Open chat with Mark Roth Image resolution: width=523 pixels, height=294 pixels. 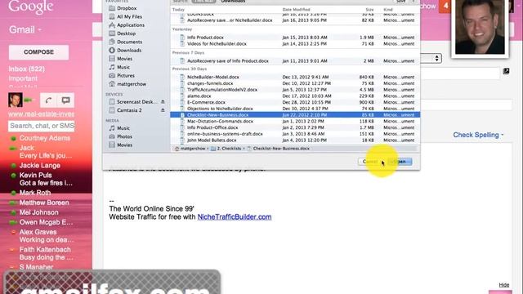pyautogui.click(x=35, y=193)
